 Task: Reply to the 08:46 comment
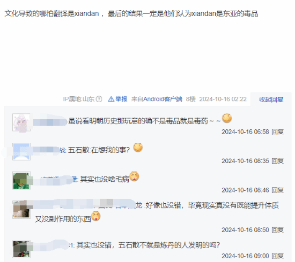(x=277, y=190)
